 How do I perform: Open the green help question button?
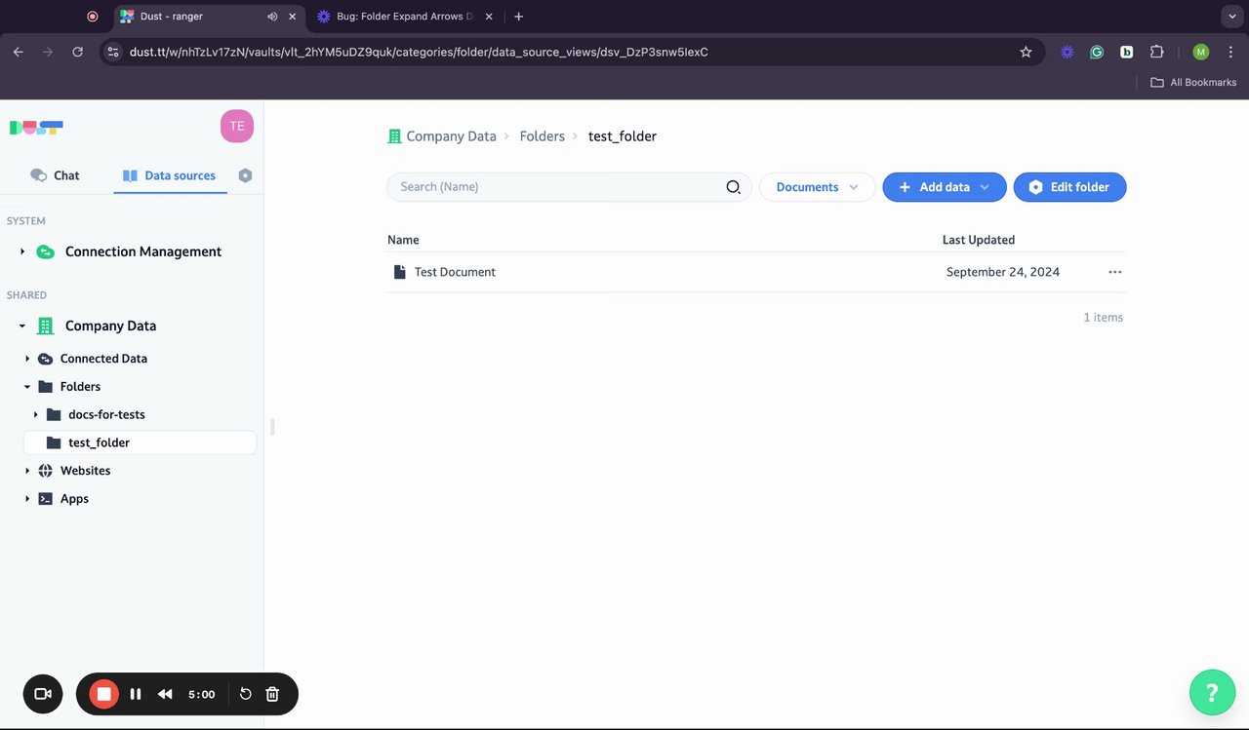point(1212,693)
